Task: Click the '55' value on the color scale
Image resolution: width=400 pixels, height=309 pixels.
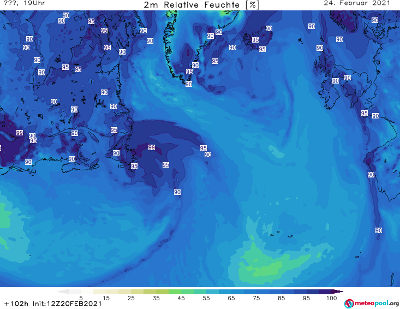Action: [x=206, y=298]
